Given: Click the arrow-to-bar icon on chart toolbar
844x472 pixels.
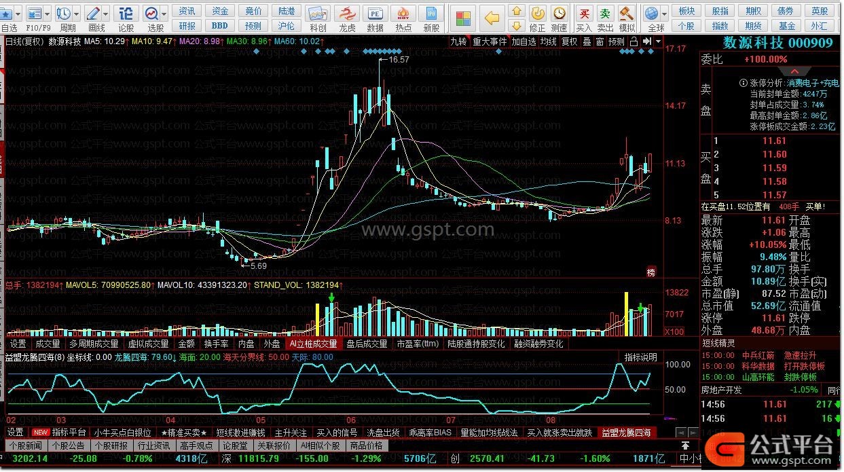Looking at the screenshot, I should click(646, 41).
